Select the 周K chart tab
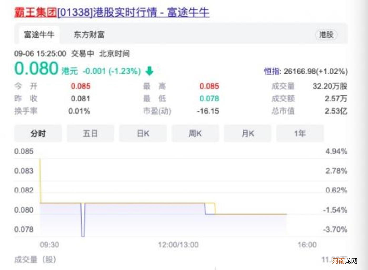 (x=195, y=133)
